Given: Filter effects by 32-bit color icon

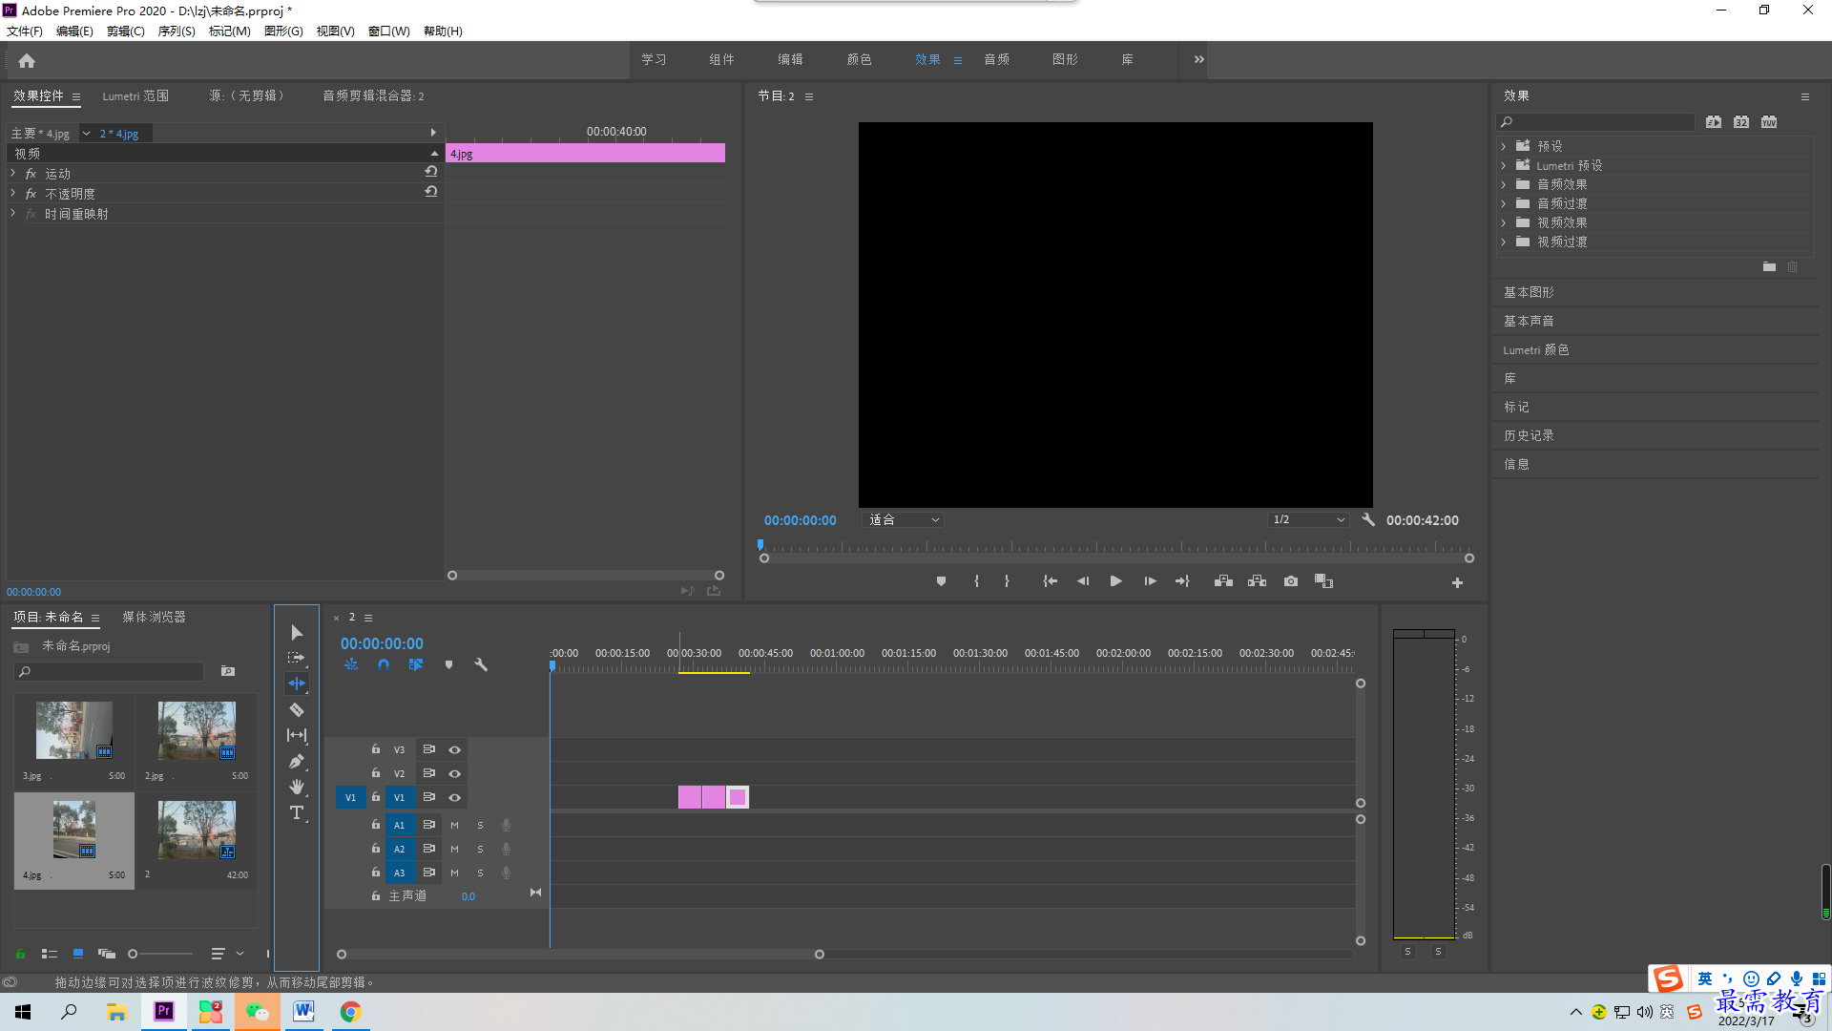Looking at the screenshot, I should pyautogui.click(x=1741, y=122).
